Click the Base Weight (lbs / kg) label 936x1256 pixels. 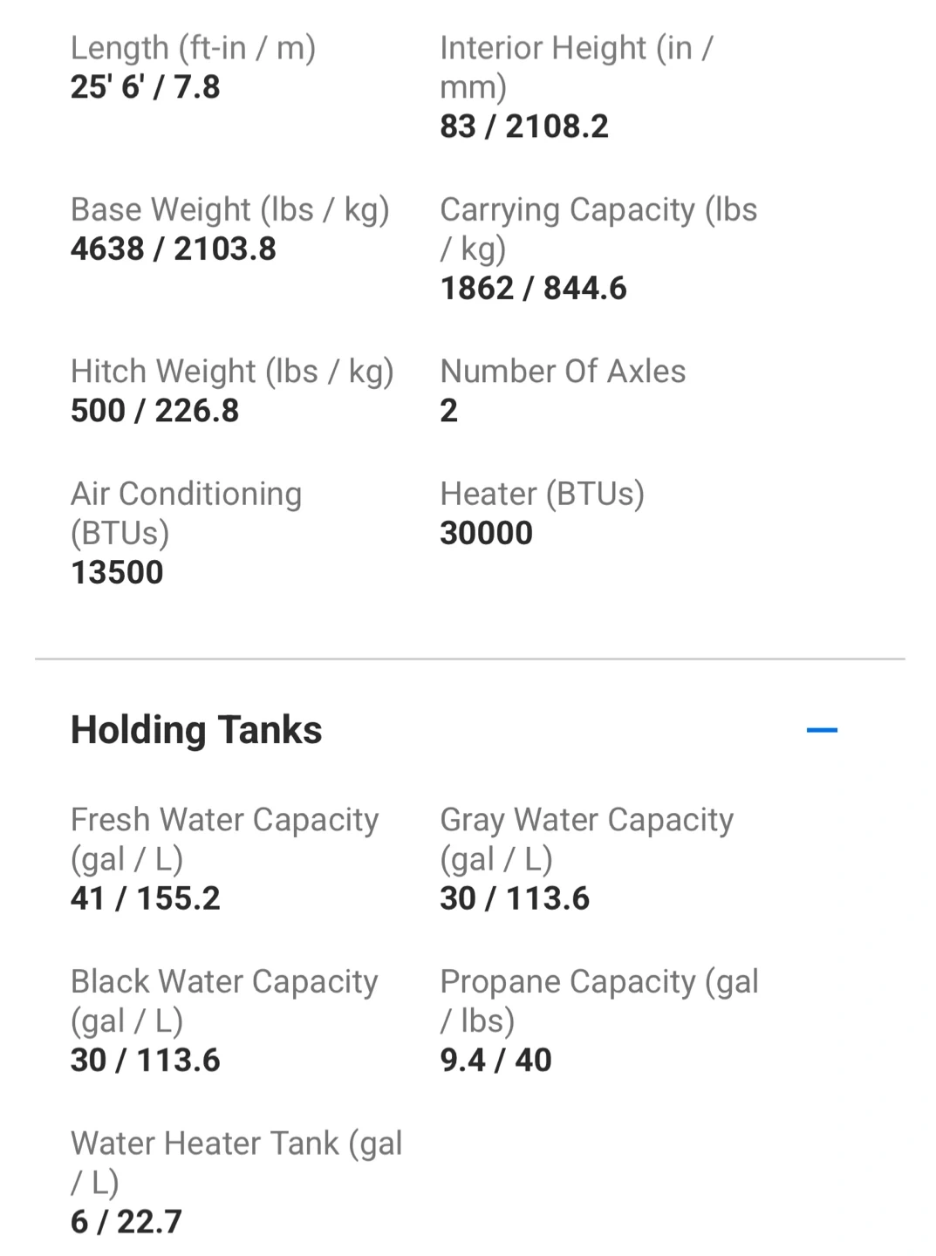click(229, 209)
